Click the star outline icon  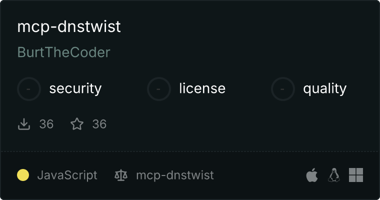coord(77,124)
